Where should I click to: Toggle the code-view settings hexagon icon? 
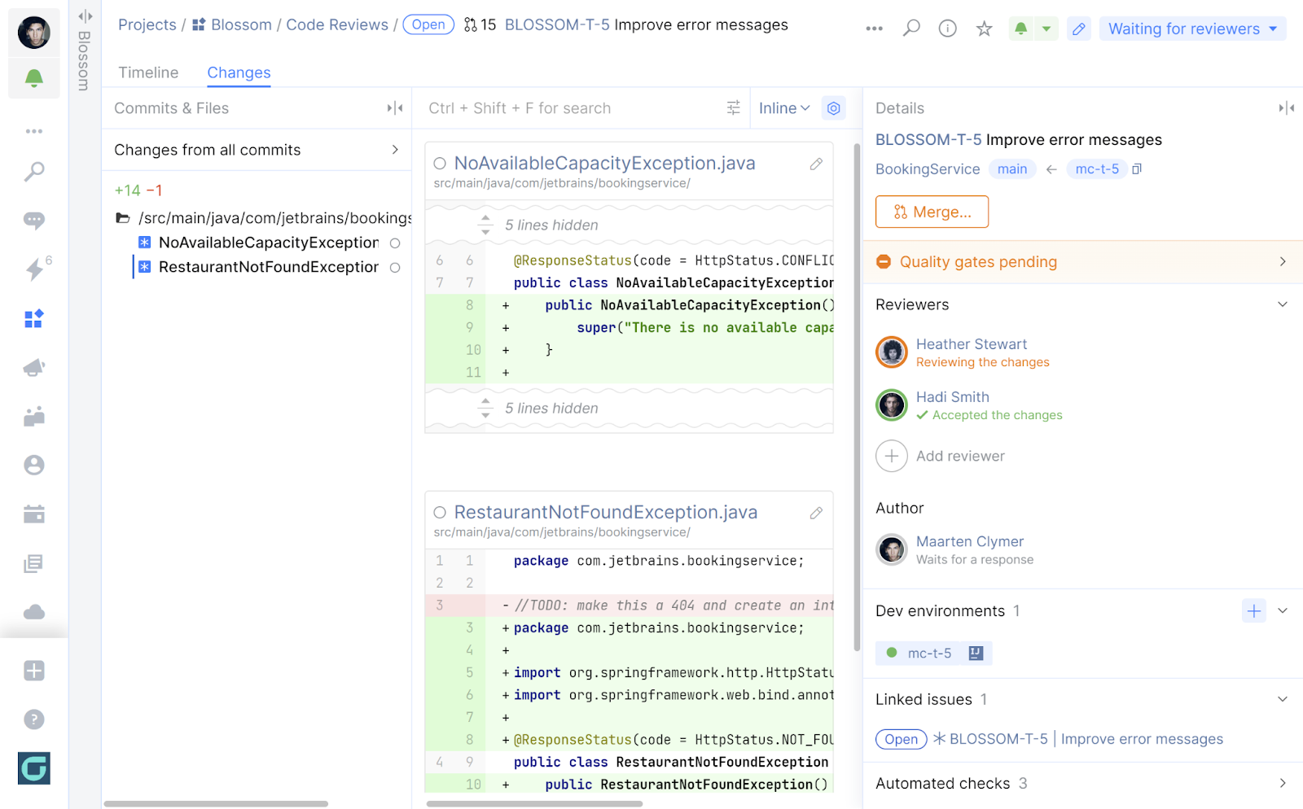point(834,108)
